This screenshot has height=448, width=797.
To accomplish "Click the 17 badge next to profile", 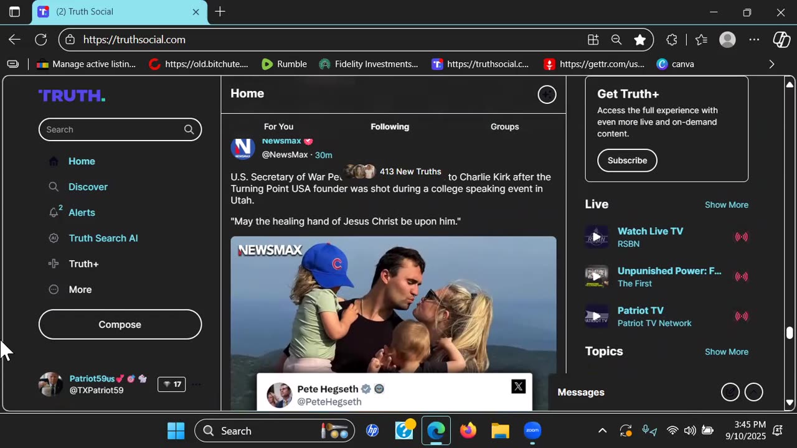I will 171,385.
